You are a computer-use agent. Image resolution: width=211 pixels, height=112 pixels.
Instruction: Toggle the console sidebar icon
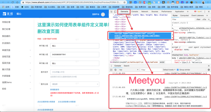tap(111, 70)
